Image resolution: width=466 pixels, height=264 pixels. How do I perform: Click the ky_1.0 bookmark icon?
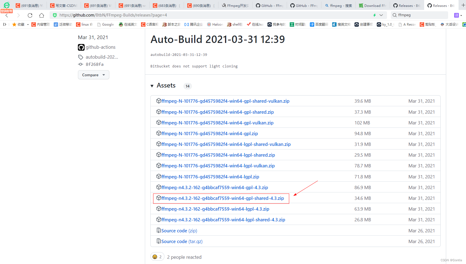pyautogui.click(x=379, y=25)
